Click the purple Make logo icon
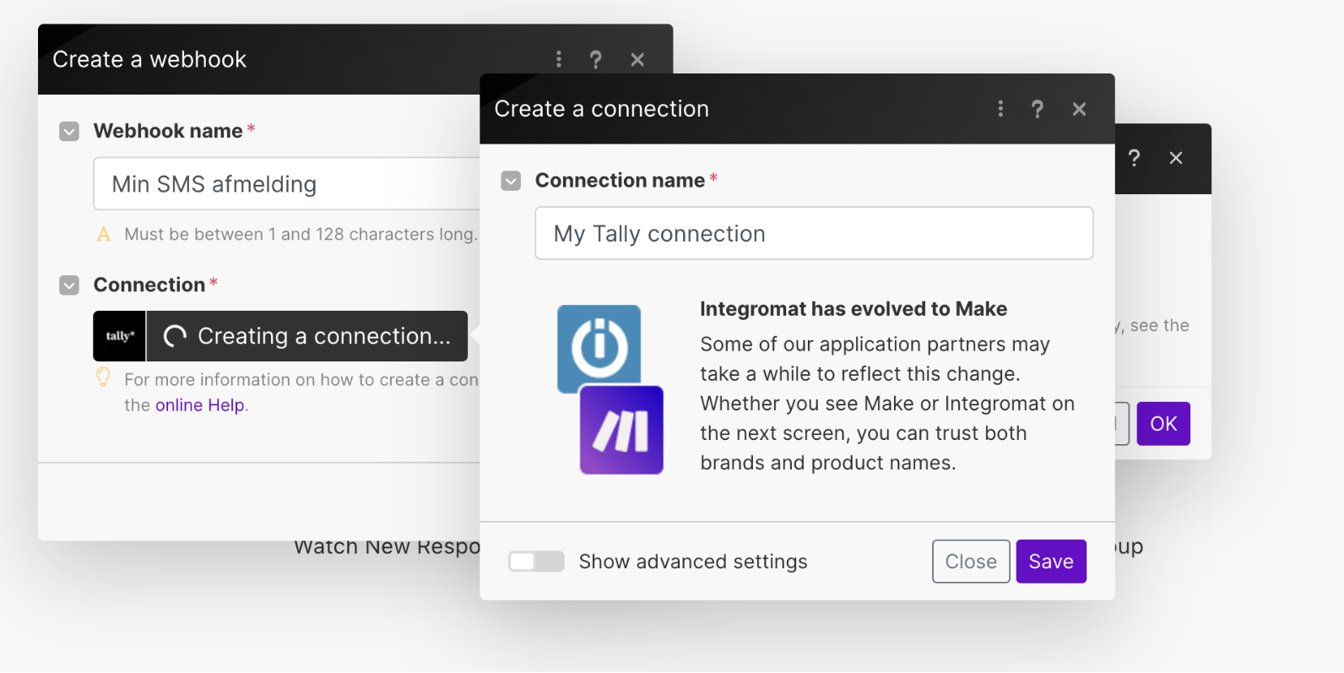Screen dimensions: 1344x673 [x=621, y=430]
